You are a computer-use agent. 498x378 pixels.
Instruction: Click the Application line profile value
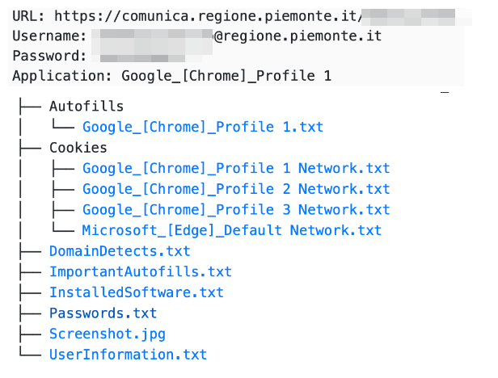226,78
